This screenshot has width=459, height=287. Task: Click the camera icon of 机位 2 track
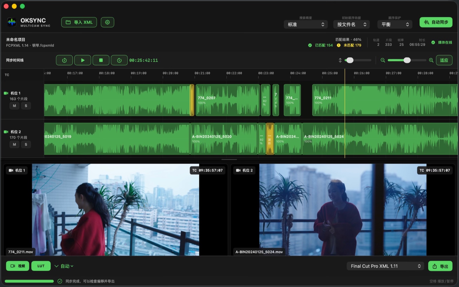tap(6, 132)
